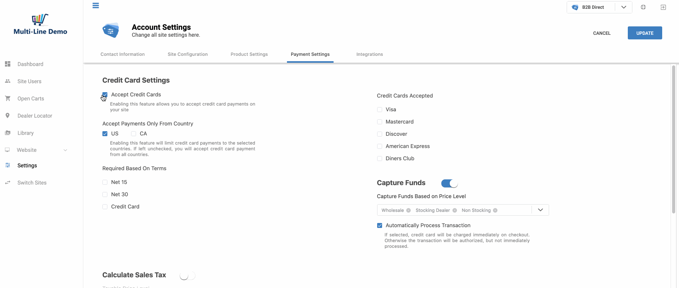Click the Library icon in sidebar
679x288 pixels.
[8, 133]
